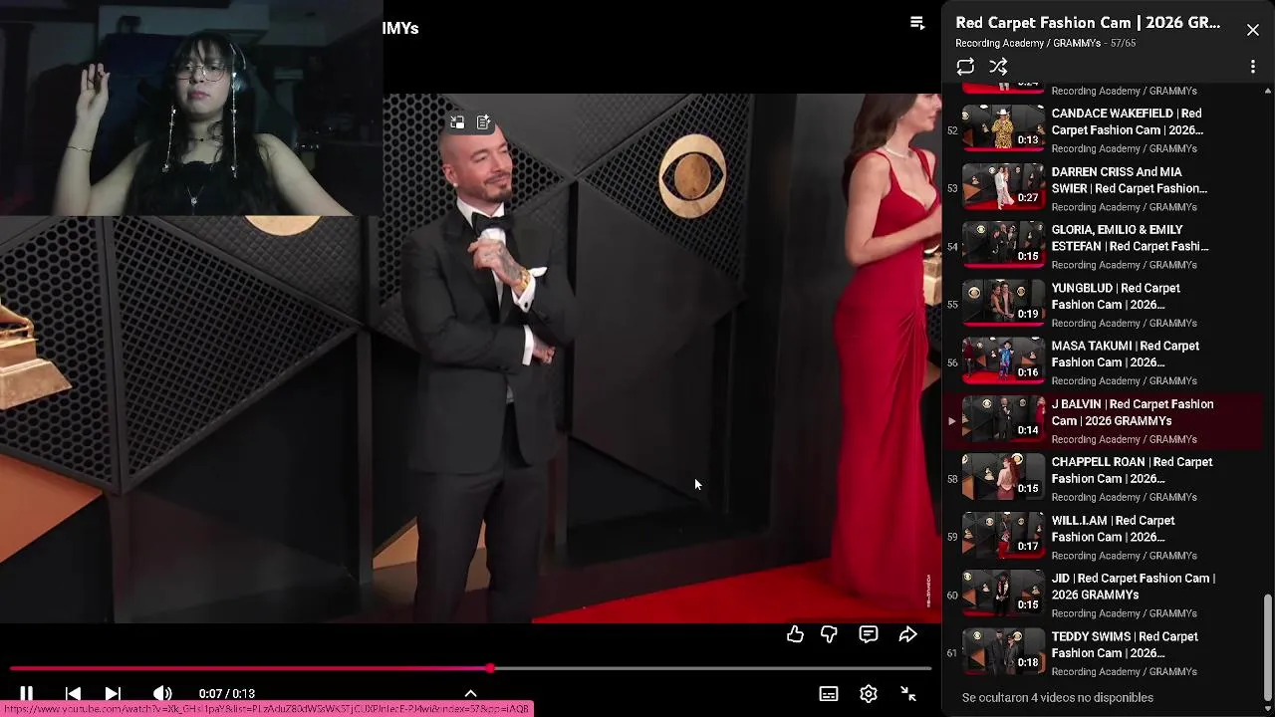Click the CANDACE WAKEFIELD video thumbnail
The height and width of the screenshot is (717, 1275).
click(1004, 126)
